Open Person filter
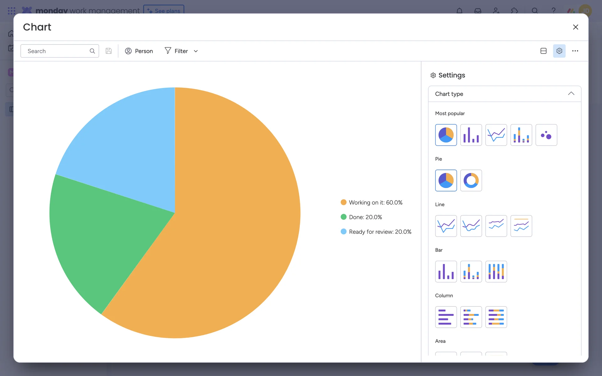 point(139,51)
